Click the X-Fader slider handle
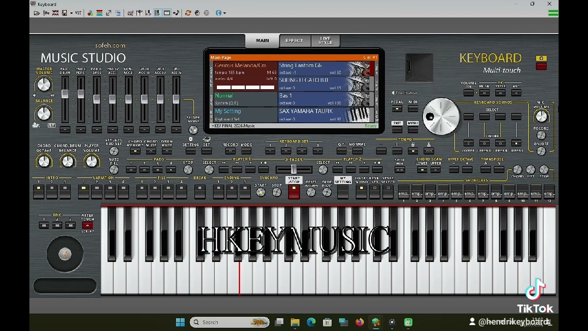 pyautogui.click(x=294, y=170)
